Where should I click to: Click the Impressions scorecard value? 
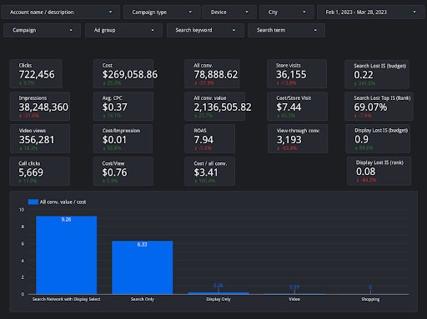[x=43, y=107]
